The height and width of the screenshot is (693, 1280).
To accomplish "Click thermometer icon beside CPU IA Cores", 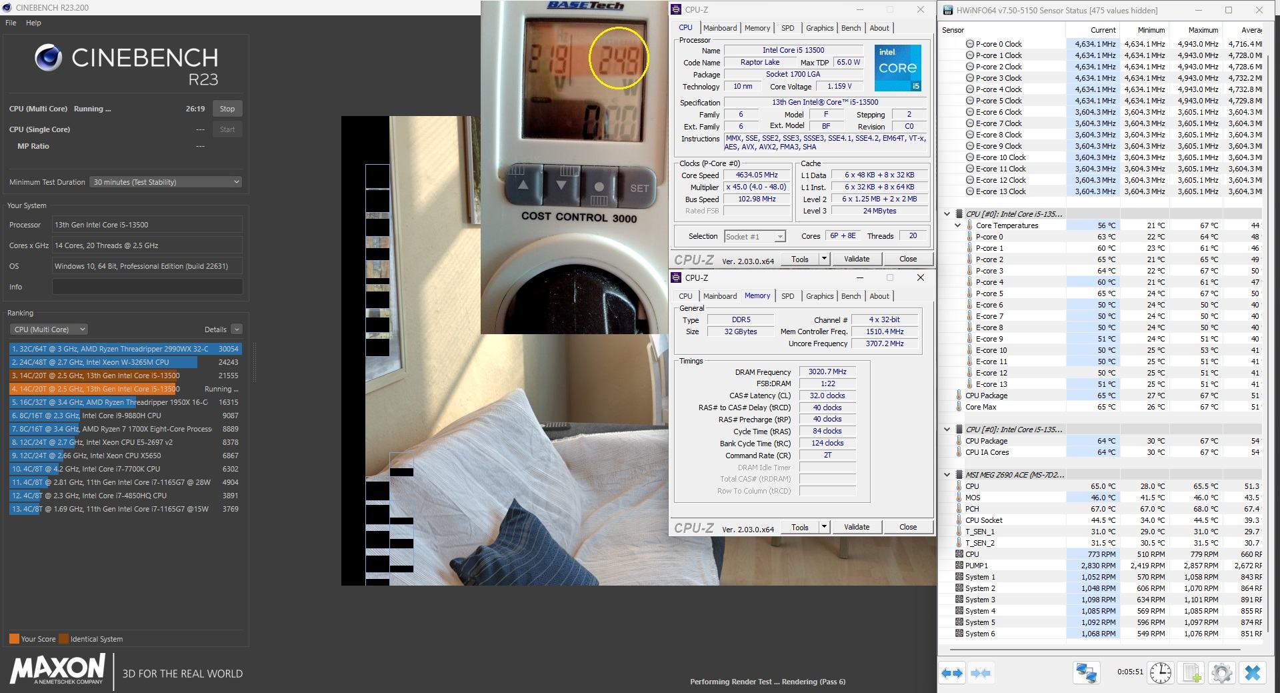I will tap(959, 452).
